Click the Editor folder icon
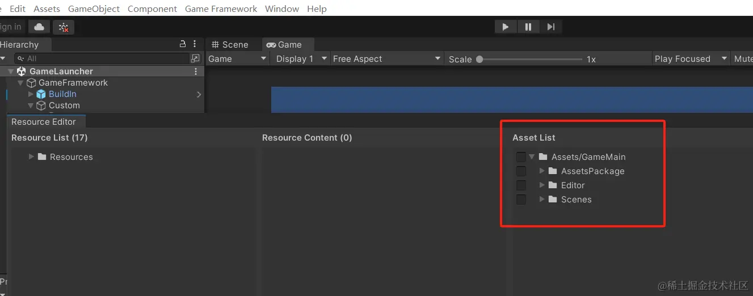The image size is (753, 296). pyautogui.click(x=553, y=185)
